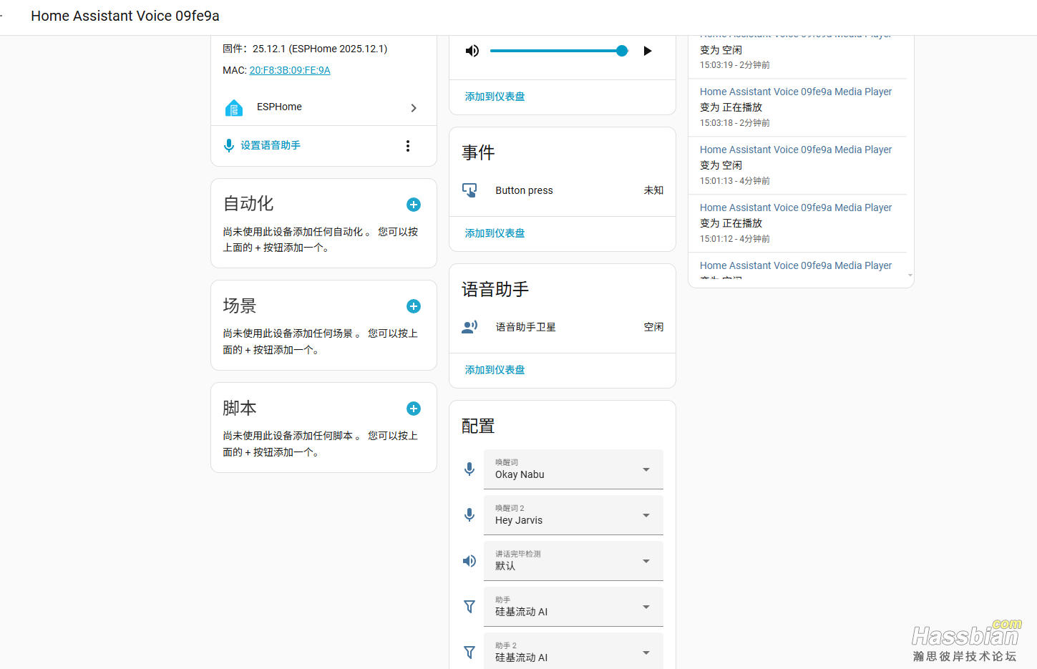Open the 唤醒词 2 Hey Jarvis dropdown
Image resolution: width=1037 pixels, height=669 pixels.
573,515
